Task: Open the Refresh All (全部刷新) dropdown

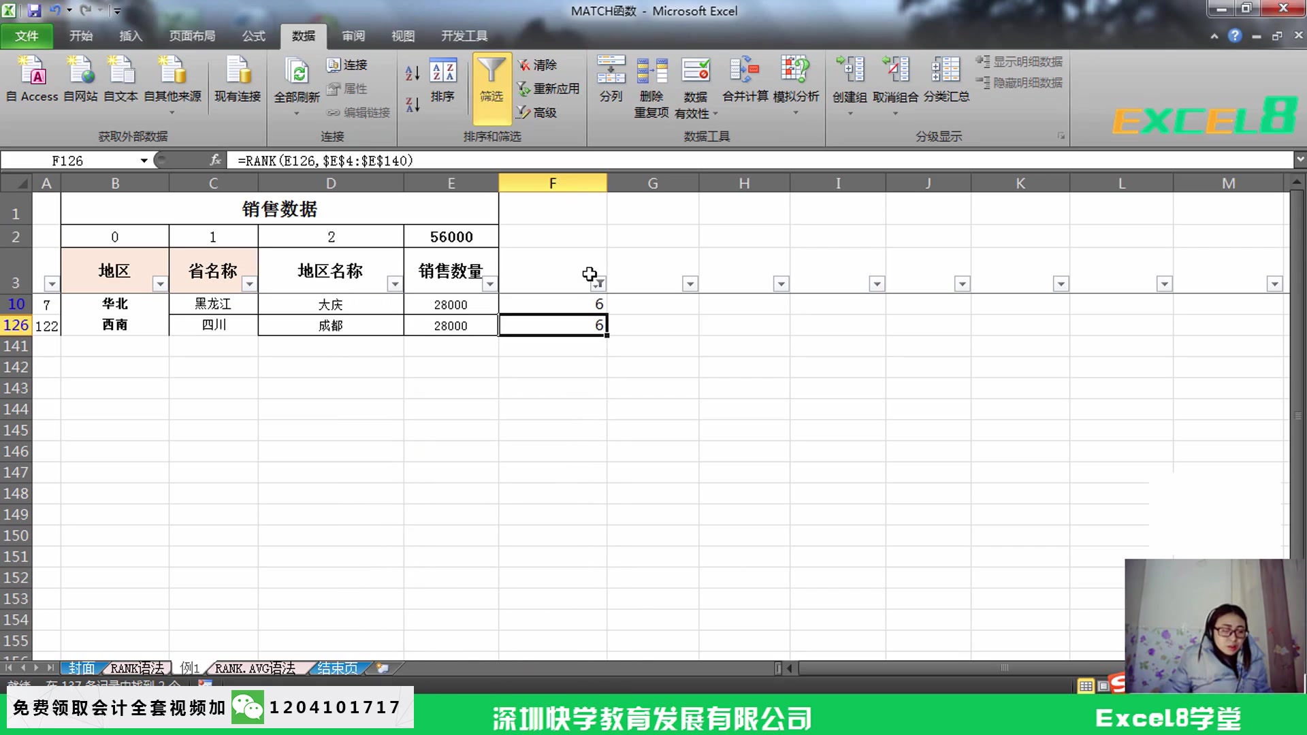Action: tap(297, 113)
